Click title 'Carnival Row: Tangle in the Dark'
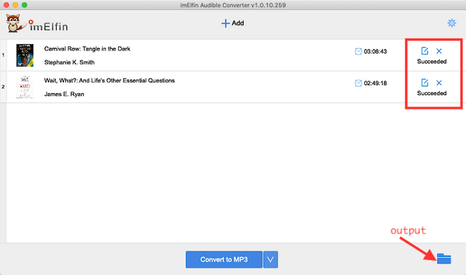Screen dimensions: 466x275 click(x=87, y=49)
